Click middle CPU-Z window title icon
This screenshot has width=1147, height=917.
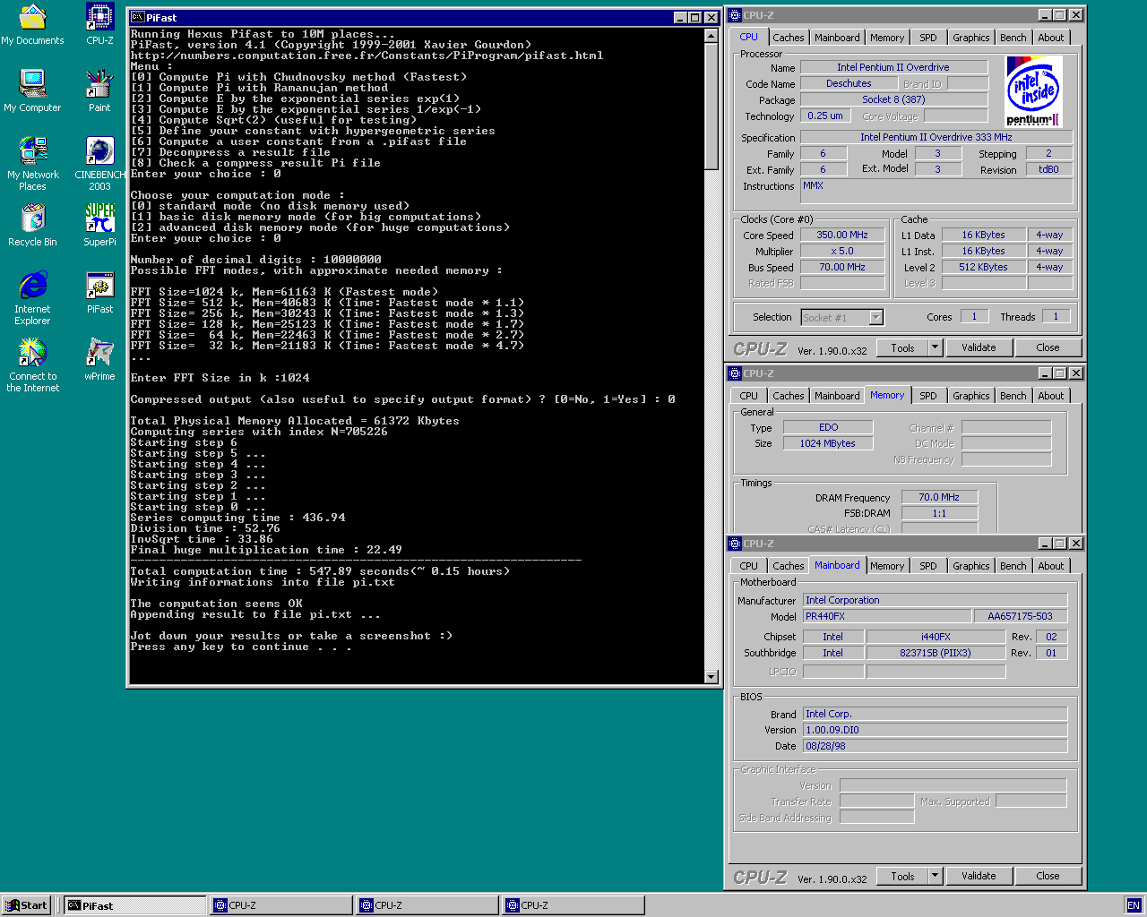click(x=735, y=373)
